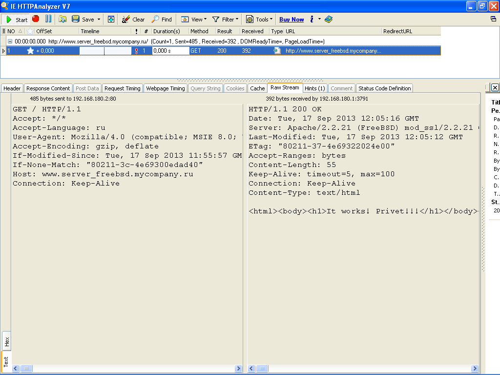Click the blue Pause capture icon
The height and width of the screenshot is (375, 500).
coord(48,19)
